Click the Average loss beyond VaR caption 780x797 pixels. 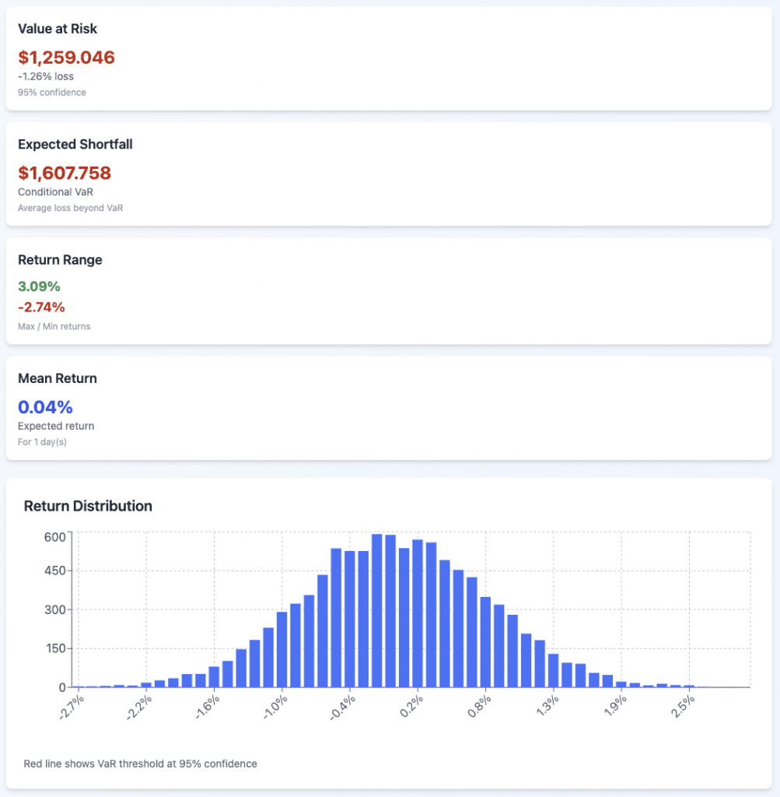[70, 209]
